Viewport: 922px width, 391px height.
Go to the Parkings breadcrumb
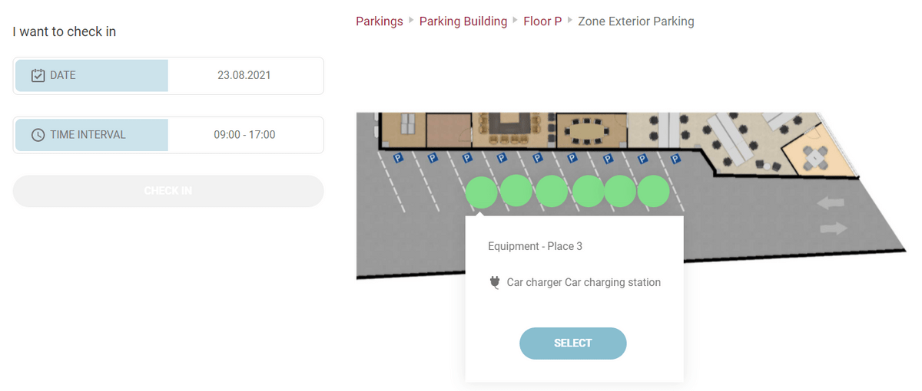tap(379, 21)
